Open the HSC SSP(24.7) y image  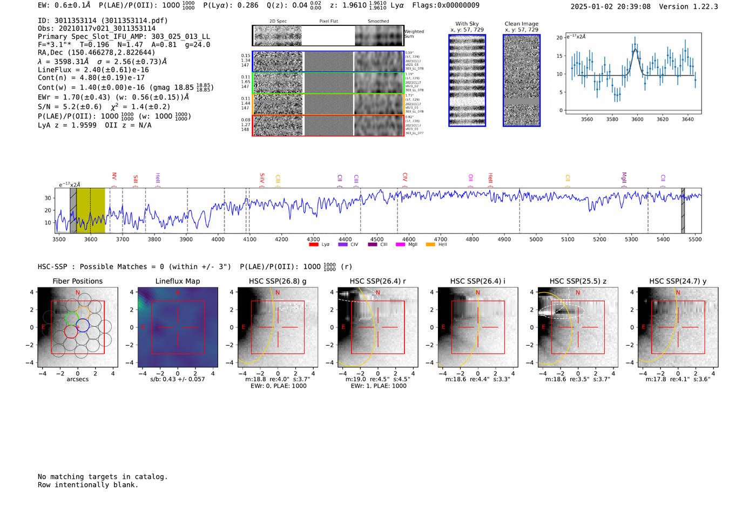678,327
